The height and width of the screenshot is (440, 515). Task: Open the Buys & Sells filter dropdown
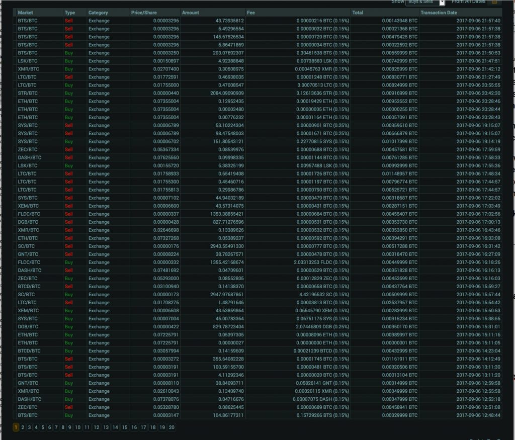pos(425,3)
